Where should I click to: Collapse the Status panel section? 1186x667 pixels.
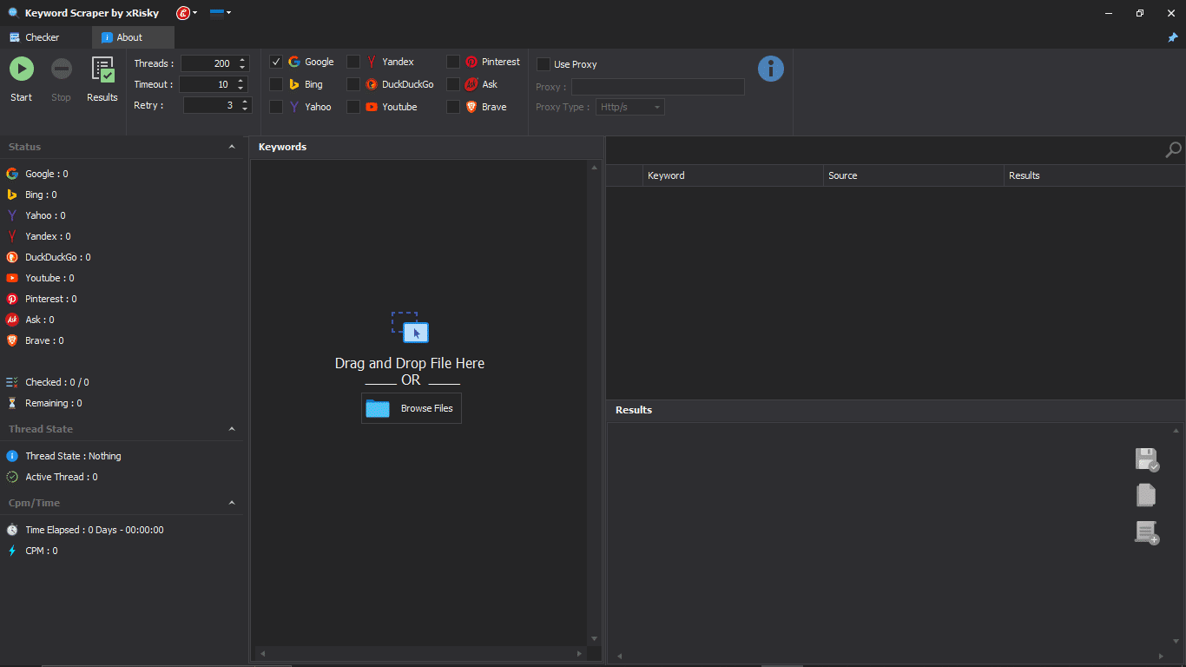tap(232, 147)
